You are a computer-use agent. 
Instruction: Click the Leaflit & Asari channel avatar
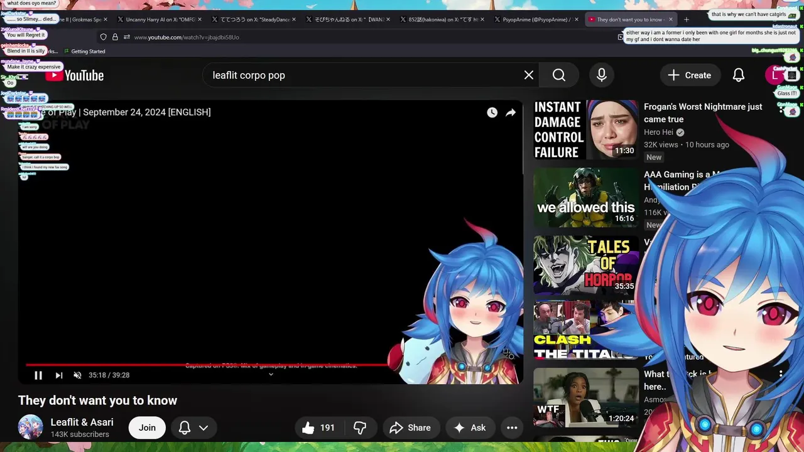click(30, 428)
